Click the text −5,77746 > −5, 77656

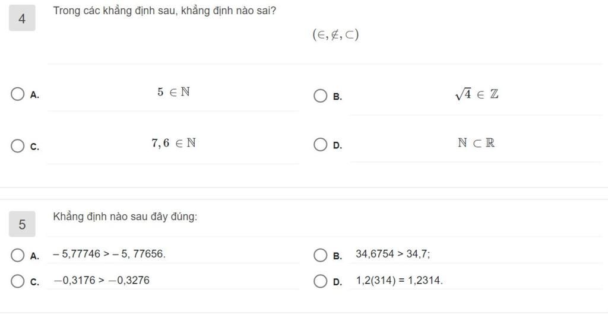coord(109,254)
